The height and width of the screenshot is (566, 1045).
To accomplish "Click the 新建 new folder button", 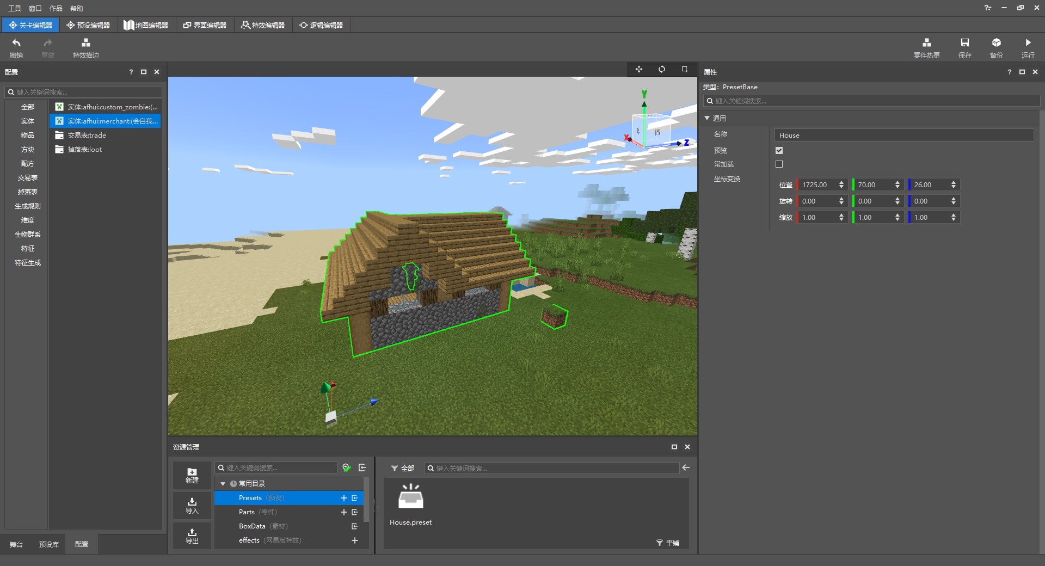I will click(192, 475).
